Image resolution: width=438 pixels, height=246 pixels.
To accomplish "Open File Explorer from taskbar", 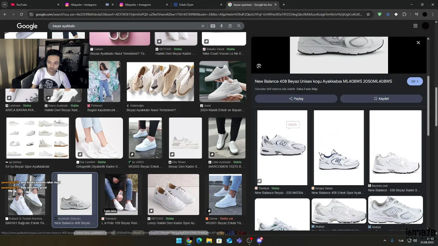I will (209, 241).
